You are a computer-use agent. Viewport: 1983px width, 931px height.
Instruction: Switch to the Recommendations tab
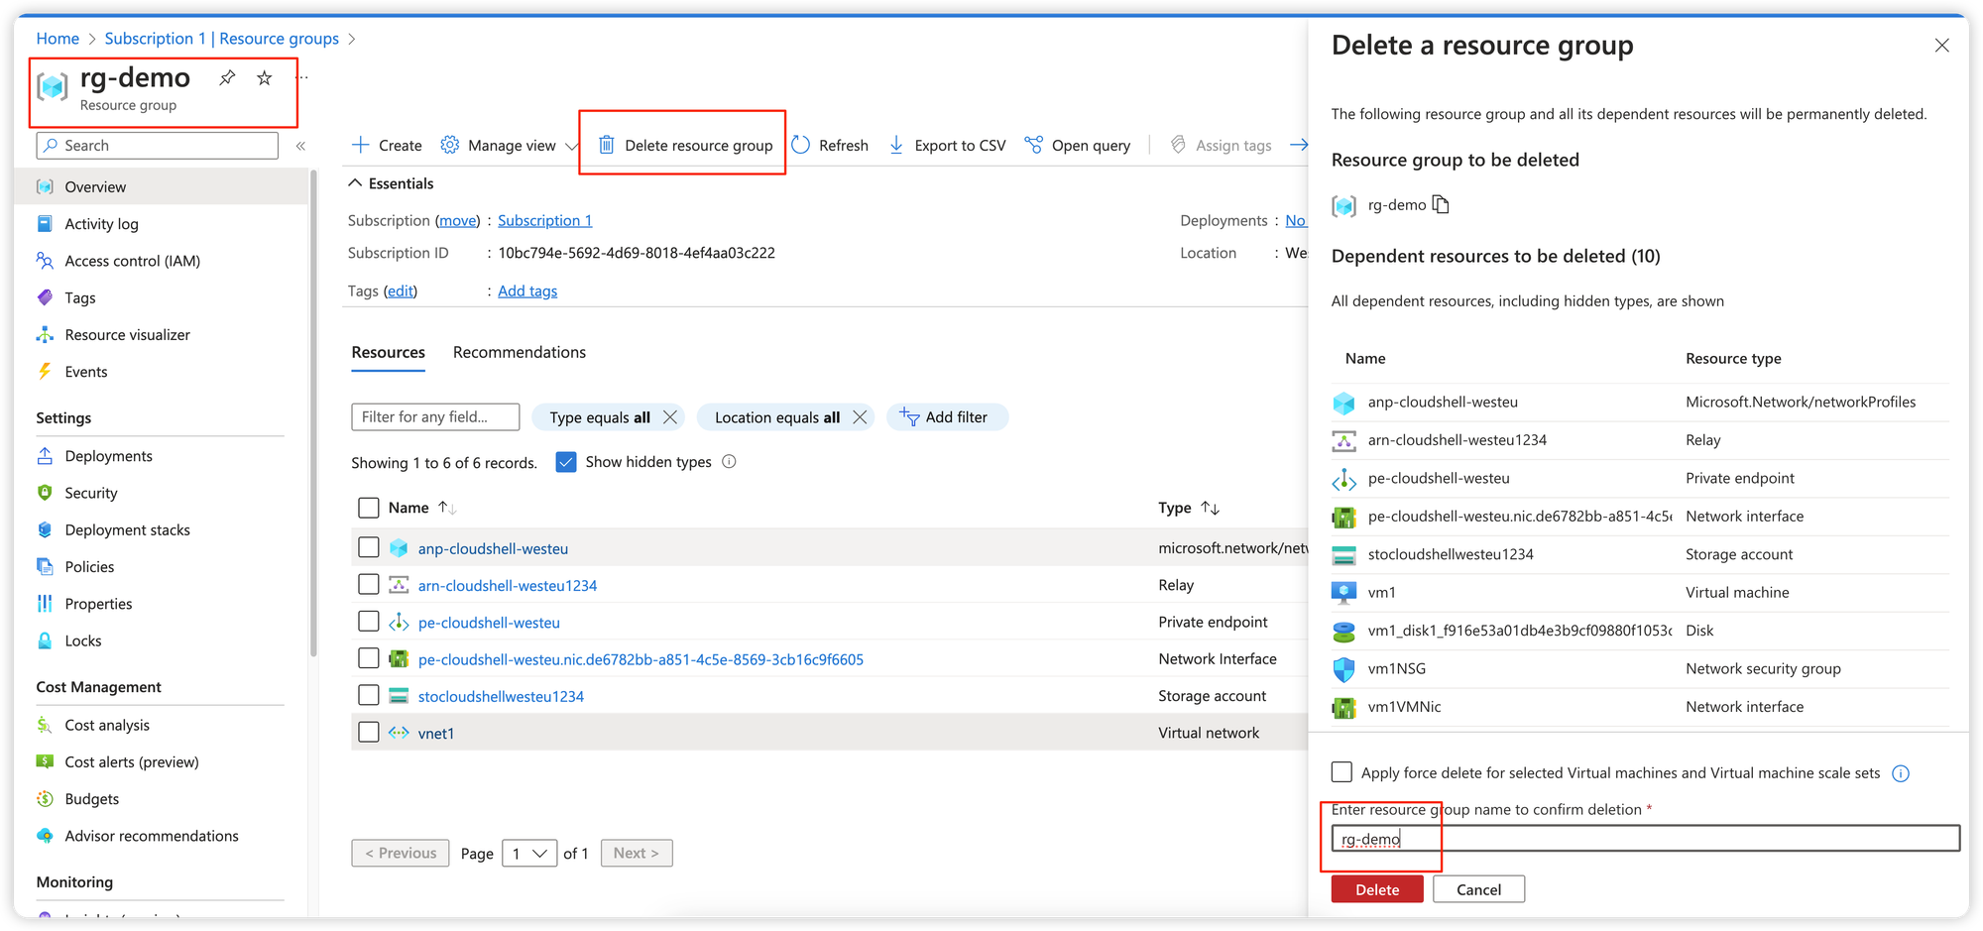pos(519,352)
